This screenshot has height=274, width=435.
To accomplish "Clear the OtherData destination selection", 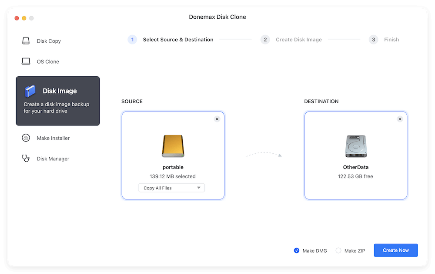I will tap(400, 118).
